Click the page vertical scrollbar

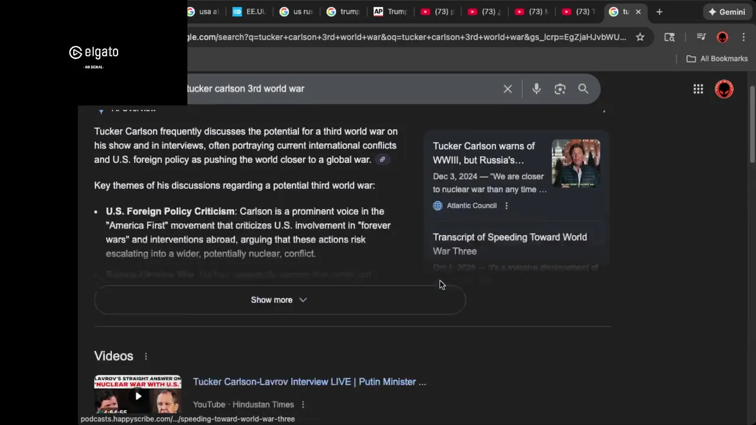(x=752, y=124)
